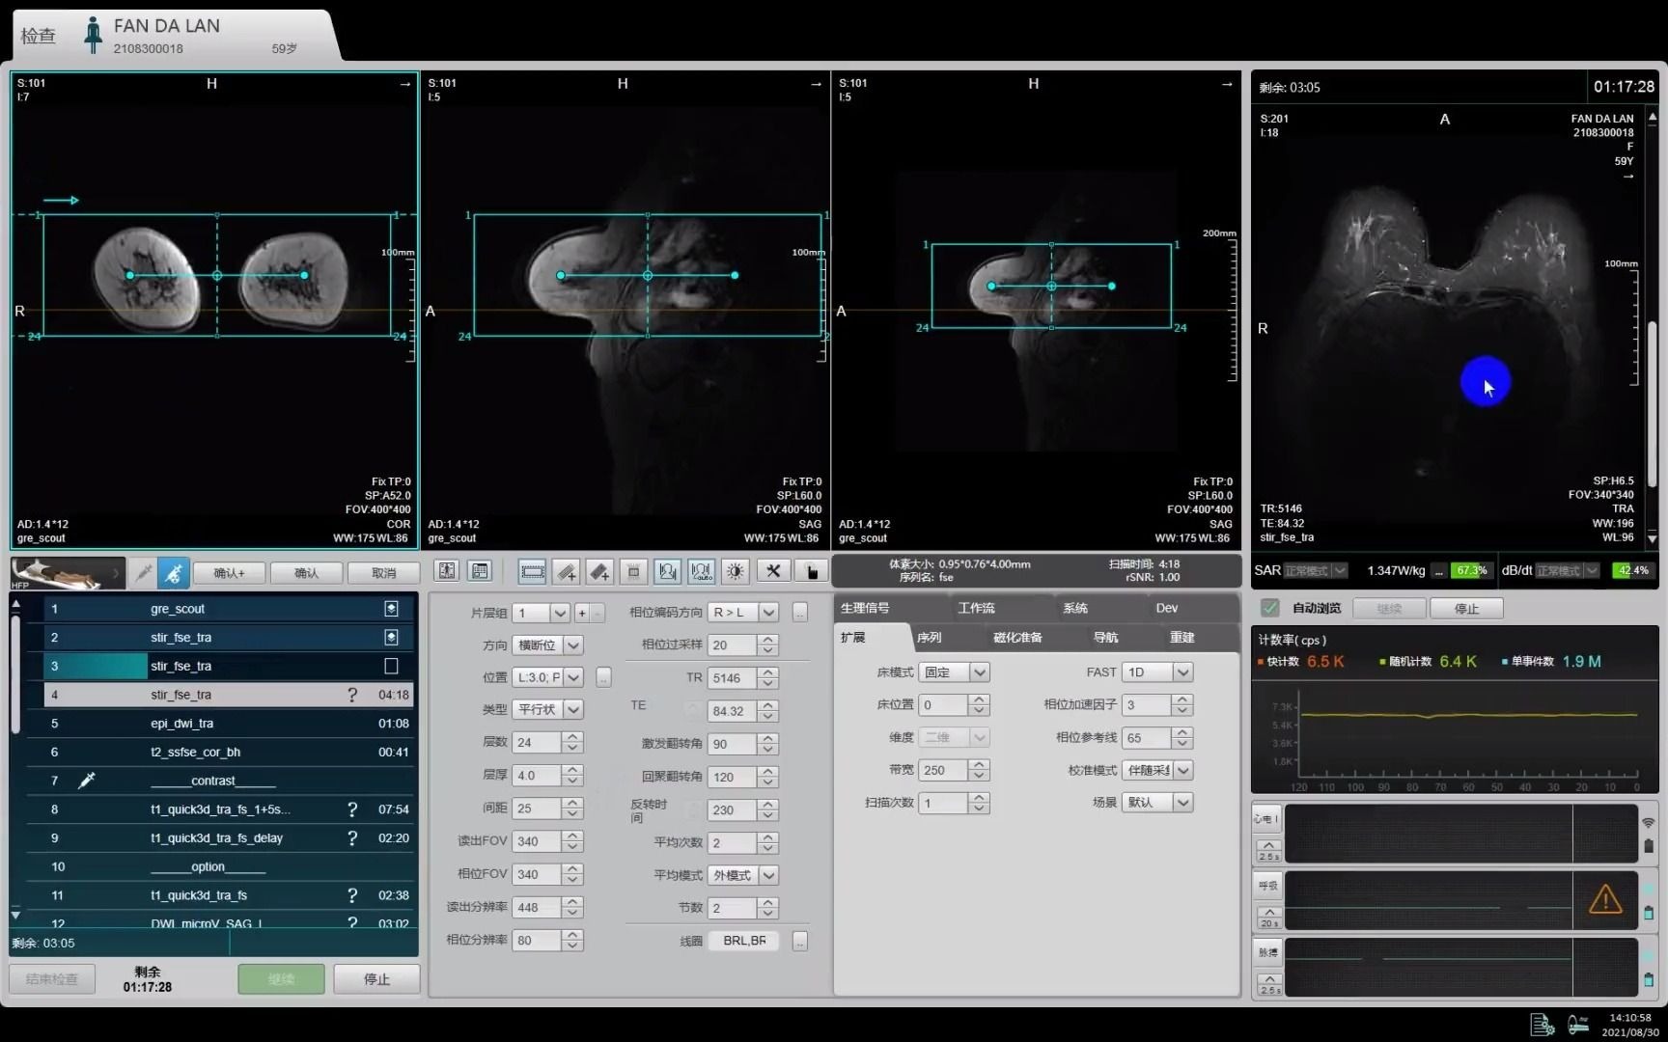Click the 停止 button beside auto browse
Screen dimensions: 1668x1042
[x=1466, y=609]
